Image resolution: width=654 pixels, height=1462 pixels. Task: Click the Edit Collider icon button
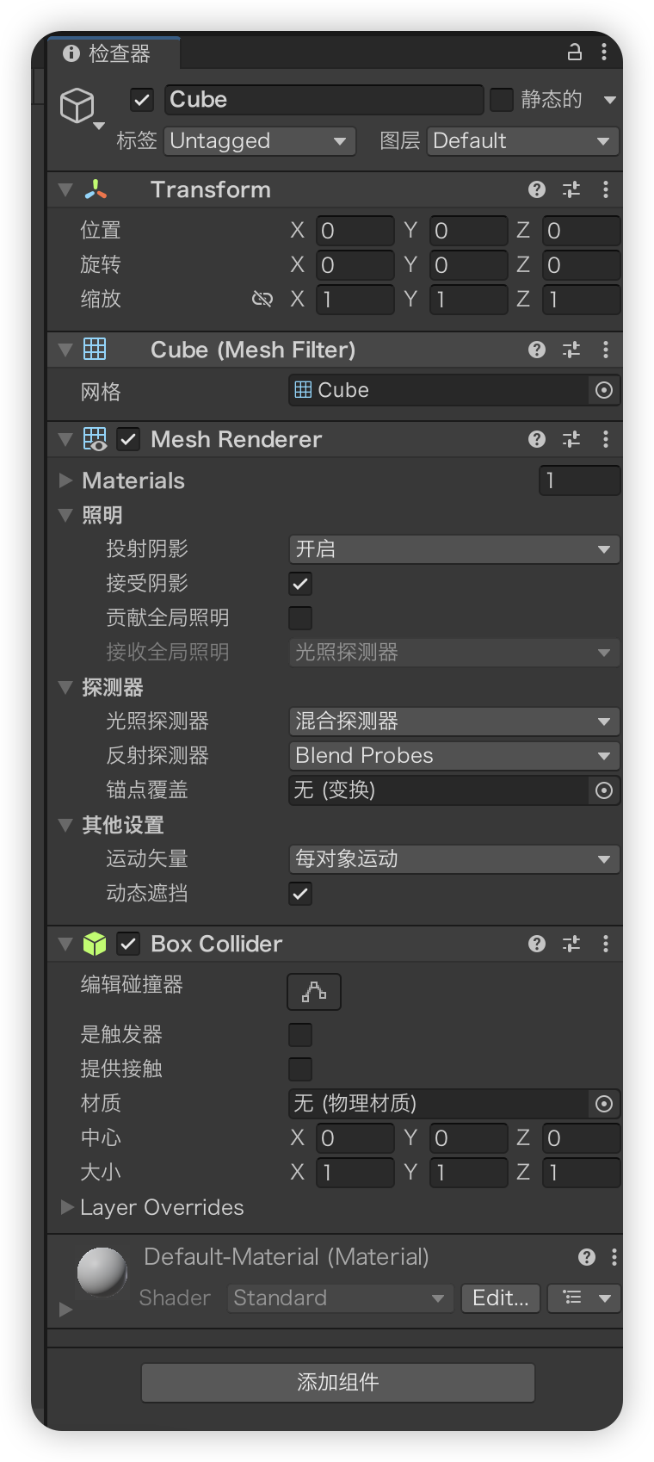tap(314, 992)
